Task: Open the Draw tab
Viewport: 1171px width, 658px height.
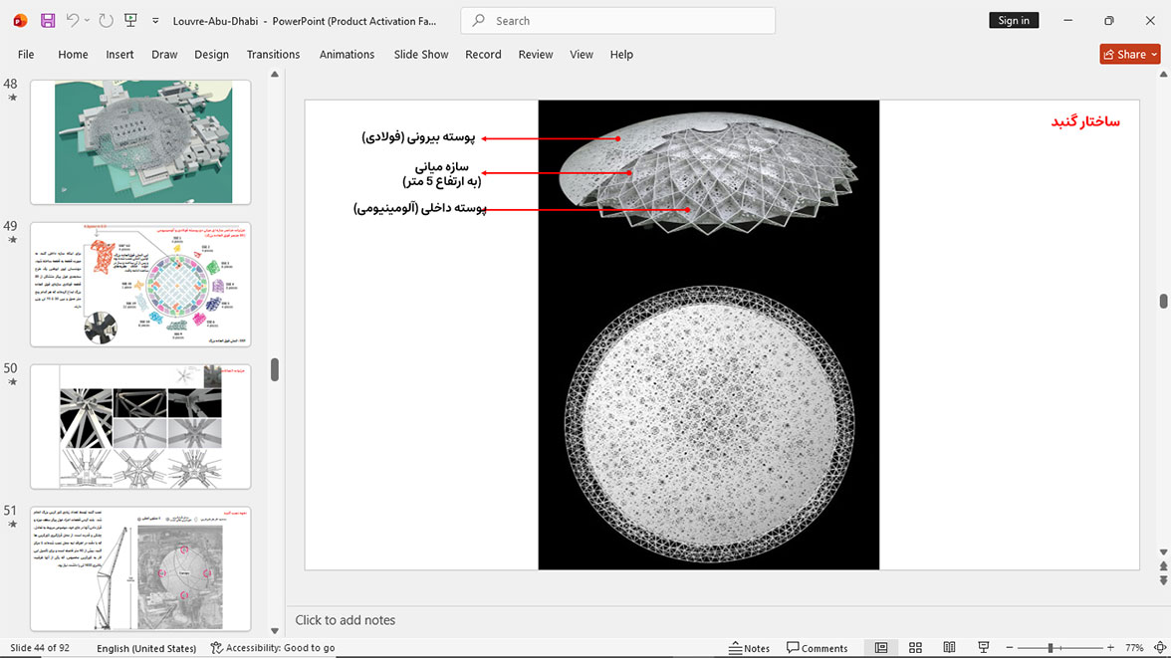Action: point(164,55)
